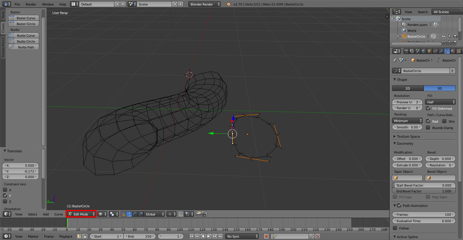Render OpenGL still image of viewport
The height and width of the screenshot is (240, 463).
pos(198,214)
